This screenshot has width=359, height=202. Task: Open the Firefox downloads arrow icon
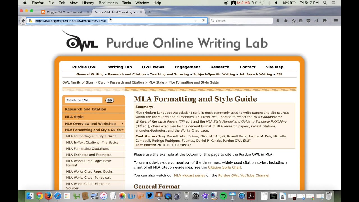tap(278, 21)
